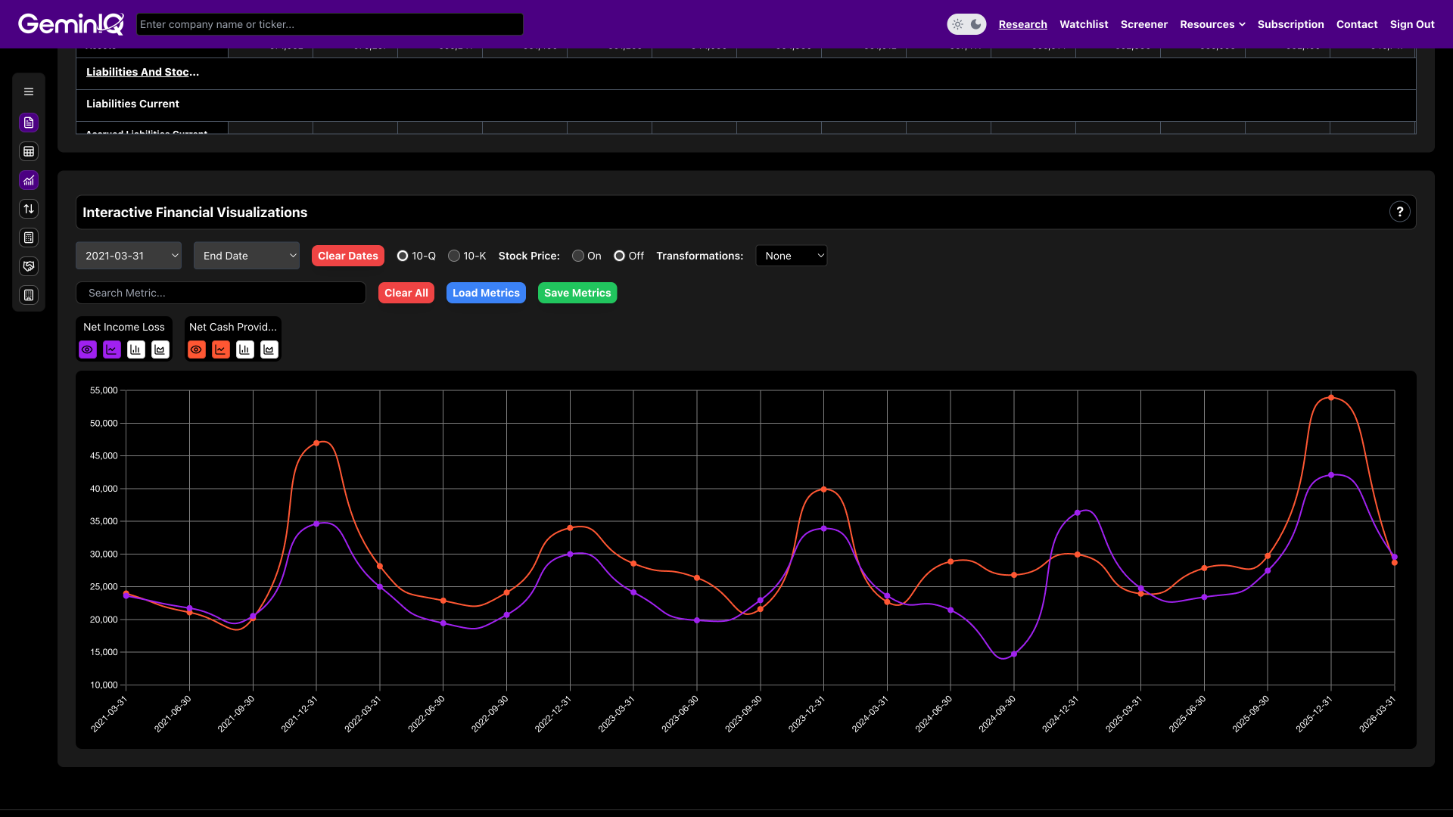Set Net Income Loss to bar chart
This screenshot has height=817, width=1453.
pos(136,349)
